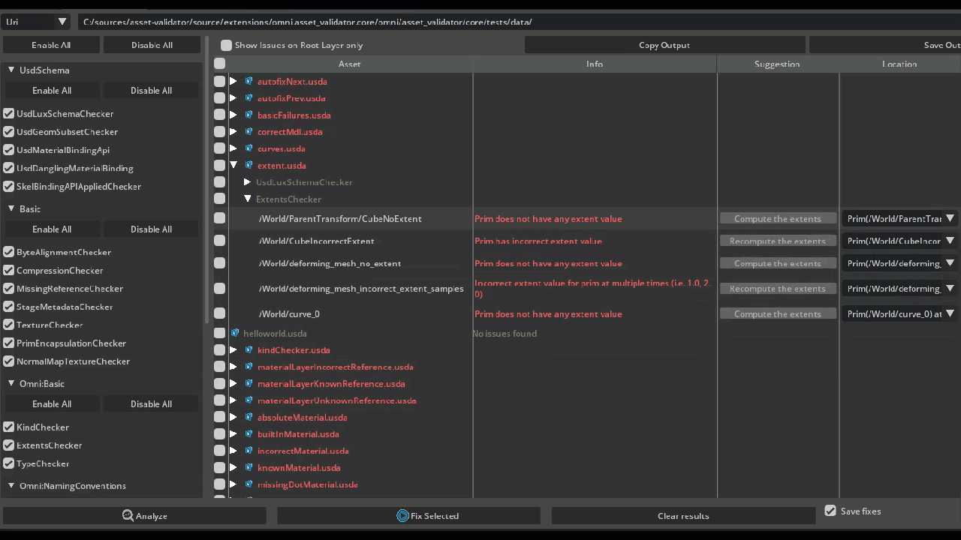
Task: Compute the extents for CubeNoExtent
Action: [x=777, y=219]
